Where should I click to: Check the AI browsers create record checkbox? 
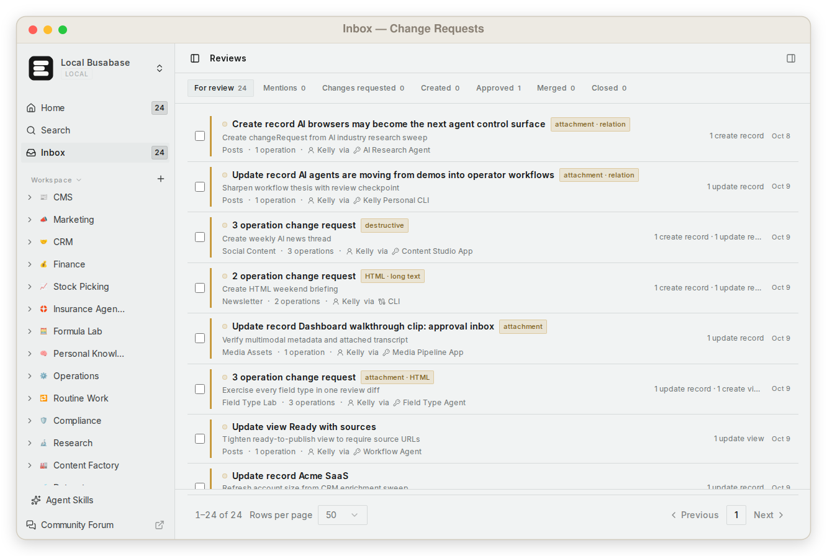coord(200,136)
